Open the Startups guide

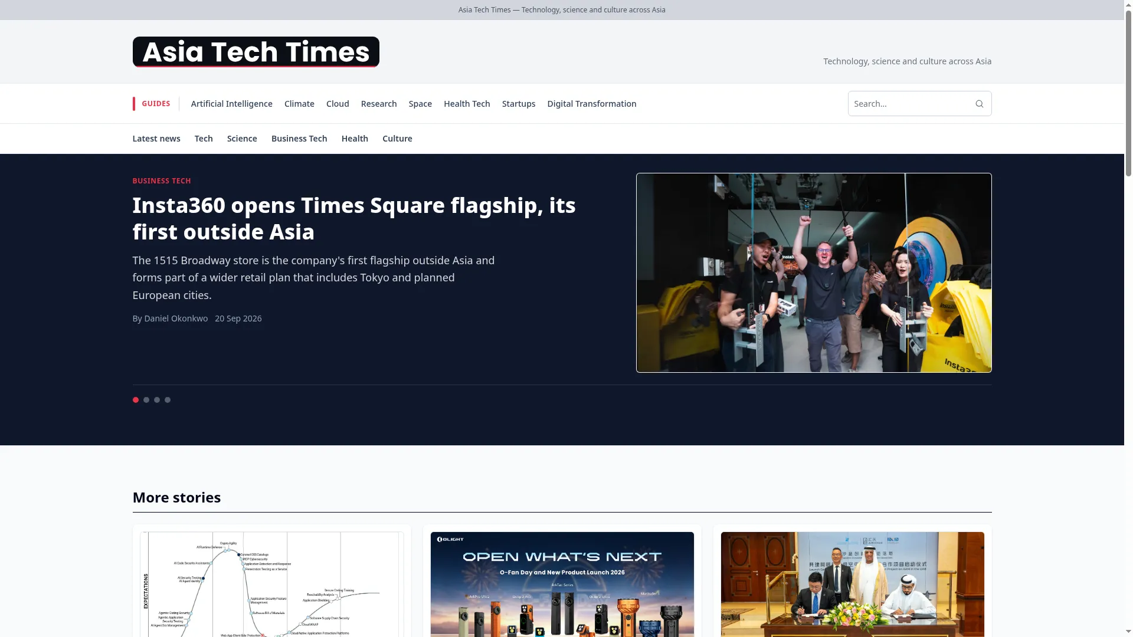tap(519, 104)
